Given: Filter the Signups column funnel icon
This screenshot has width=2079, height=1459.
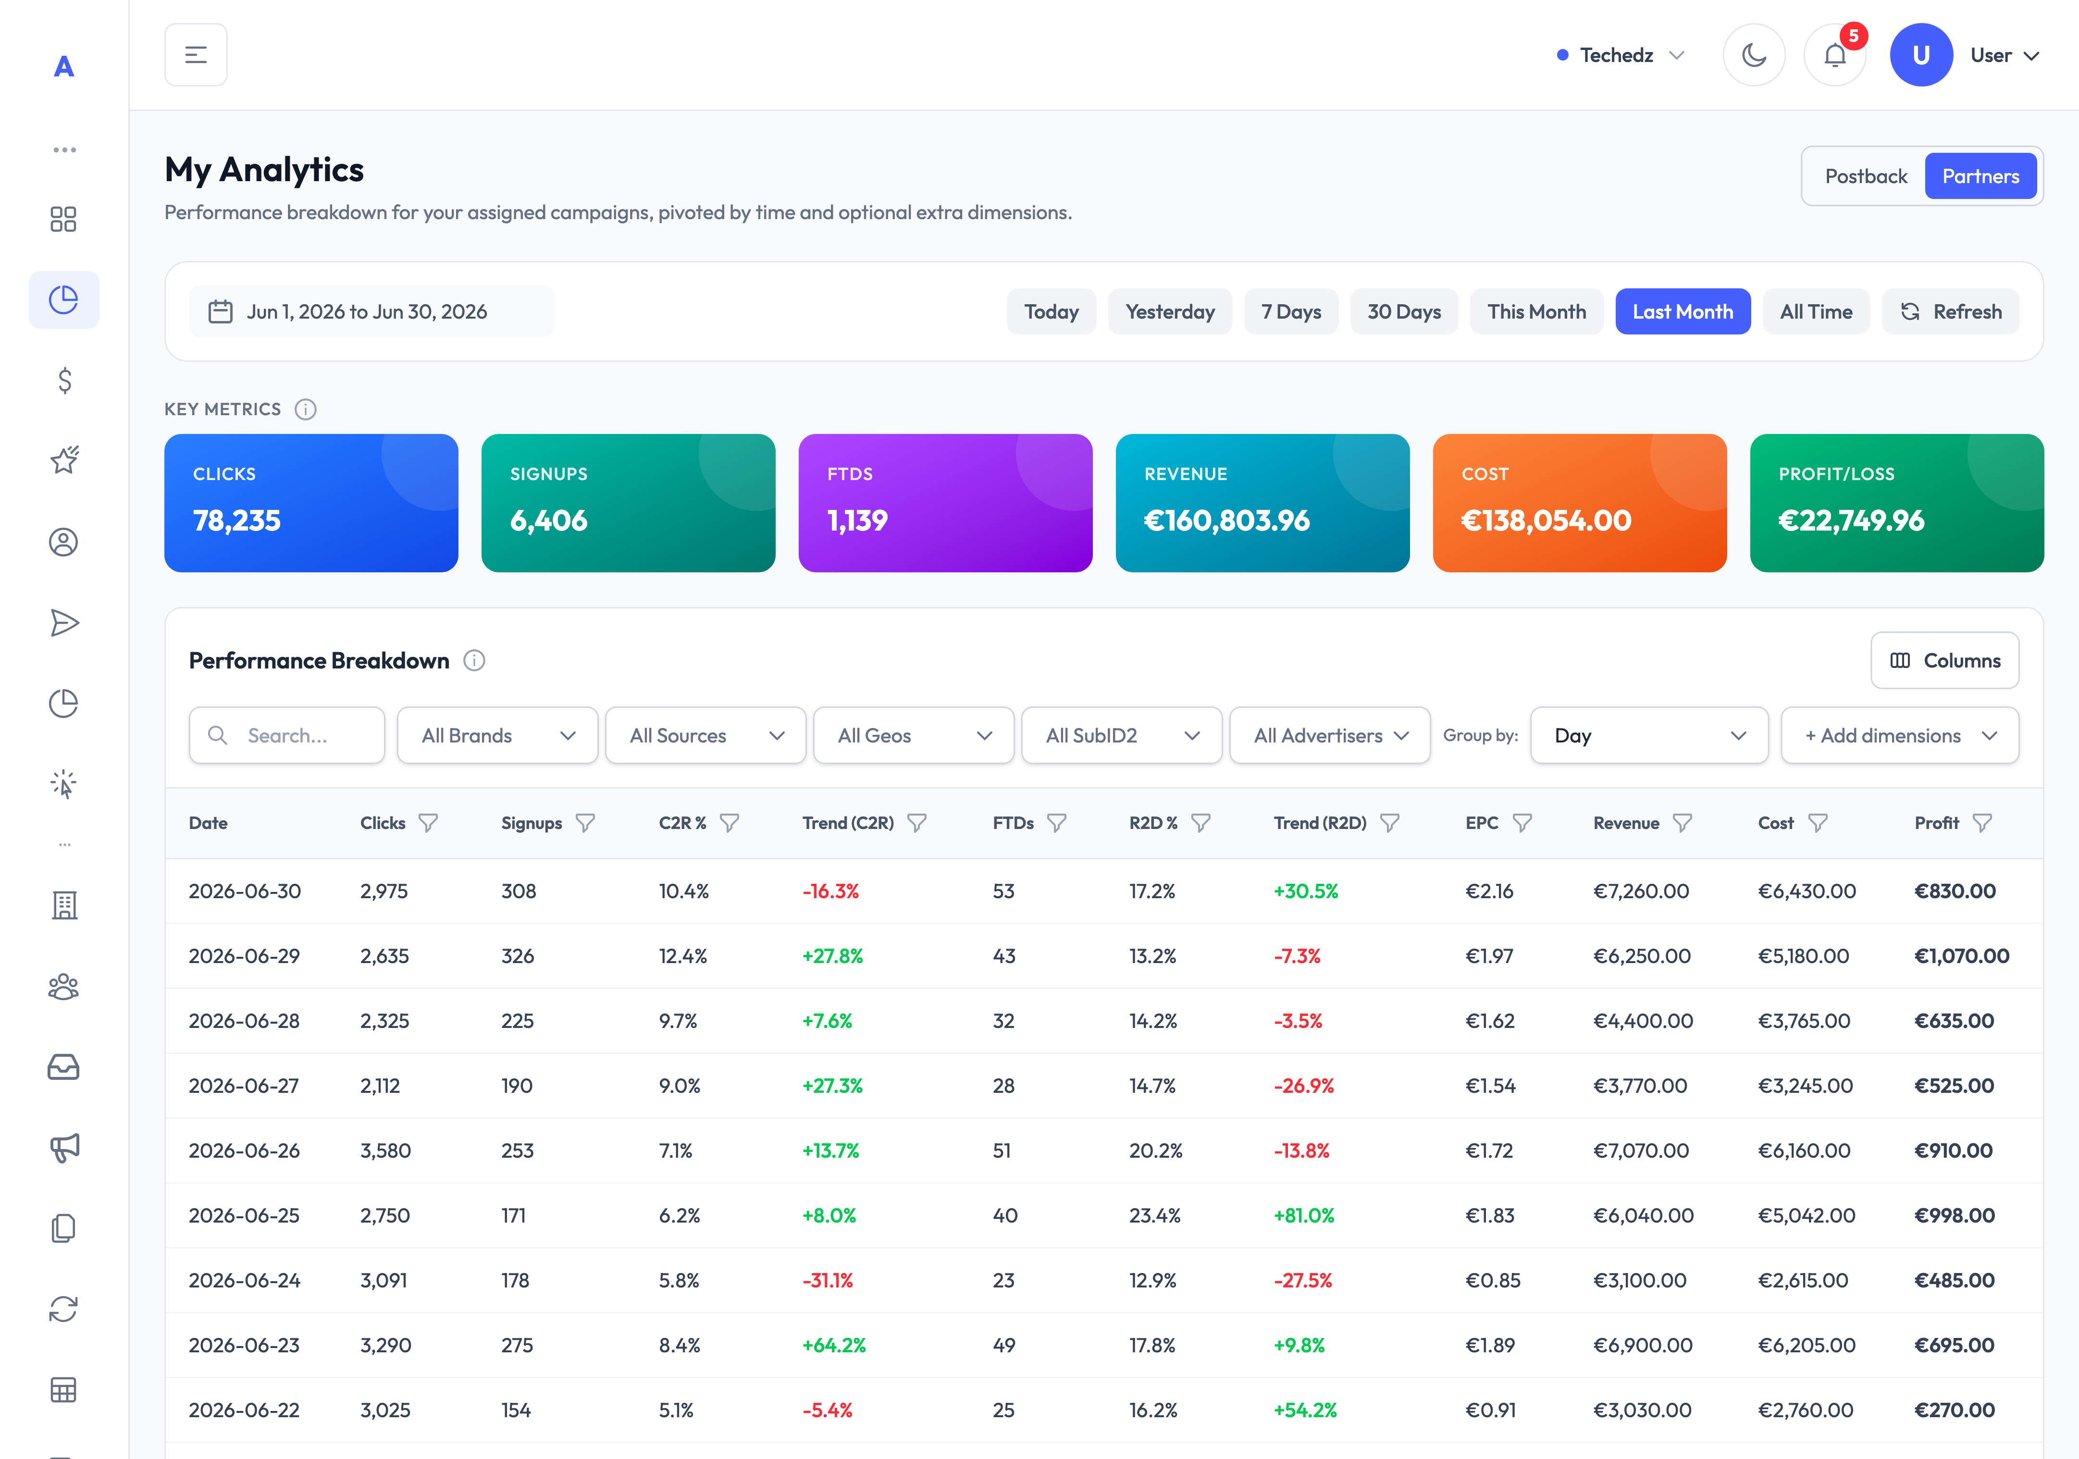Looking at the screenshot, I should [x=586, y=822].
